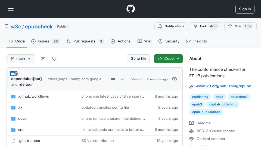The image size is (261, 146).
Task: Click the Pull requests count badge 9
Action: 101,41
